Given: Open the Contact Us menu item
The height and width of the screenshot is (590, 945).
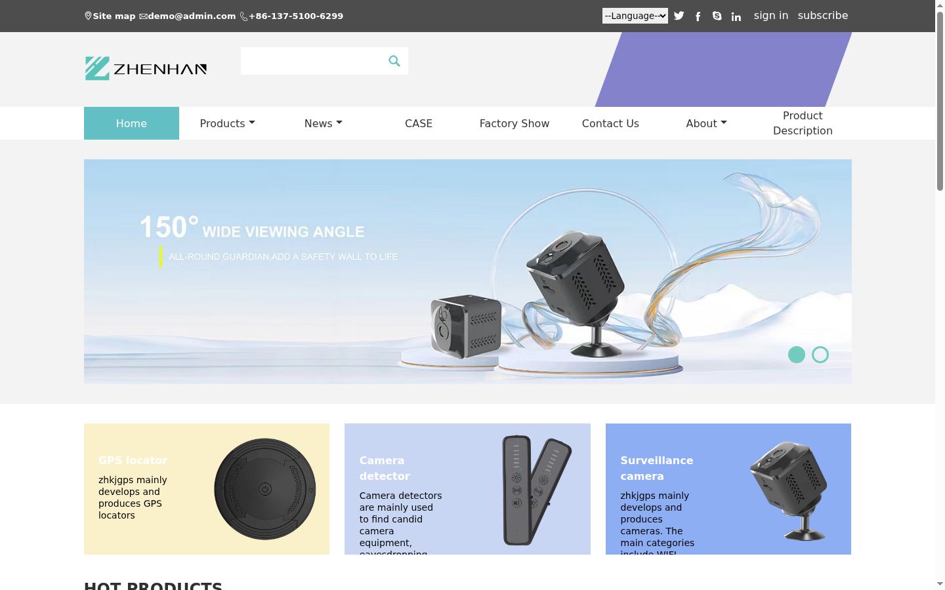Looking at the screenshot, I should (610, 123).
